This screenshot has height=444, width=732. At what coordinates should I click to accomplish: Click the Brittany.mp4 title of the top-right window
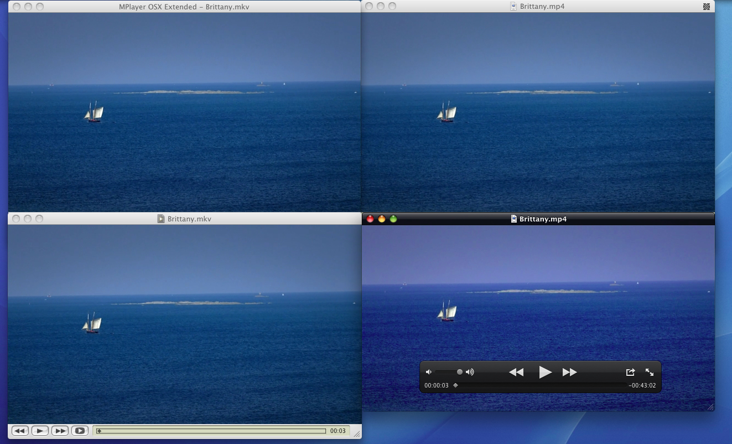(543, 7)
